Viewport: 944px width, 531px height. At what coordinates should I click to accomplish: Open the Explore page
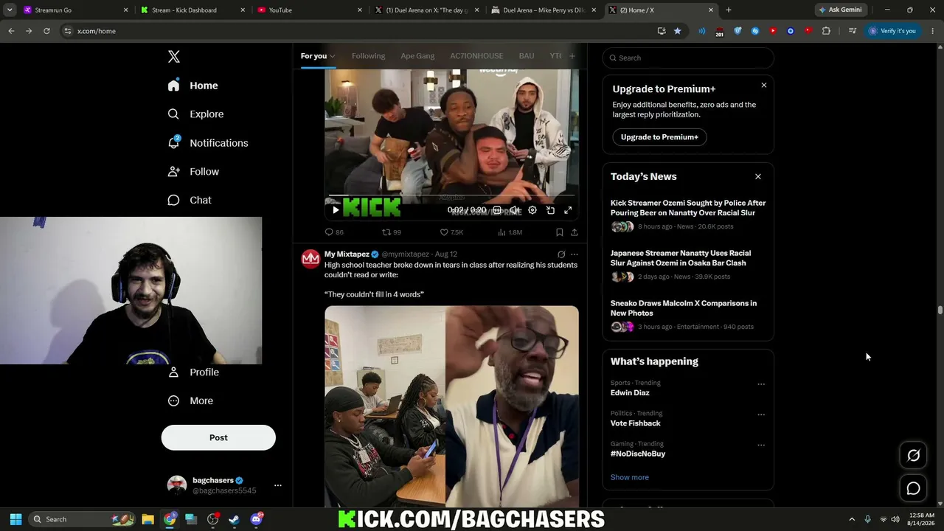point(195,114)
